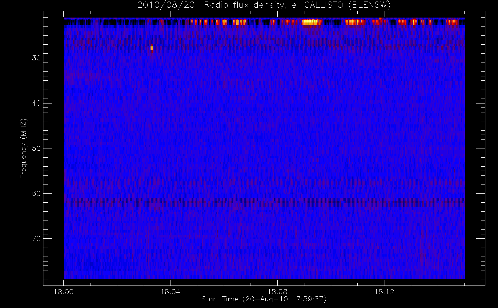Click the 18:12 time tick label
498x308 pixels.
tap(384, 292)
